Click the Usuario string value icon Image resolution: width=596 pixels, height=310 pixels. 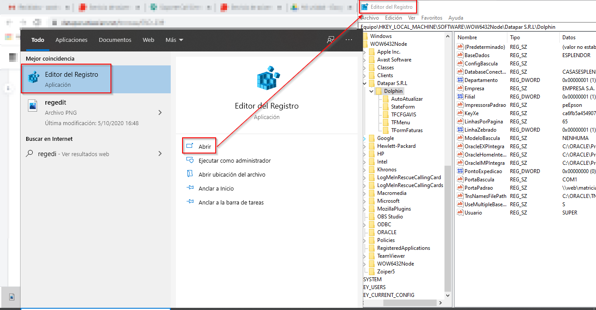point(460,213)
